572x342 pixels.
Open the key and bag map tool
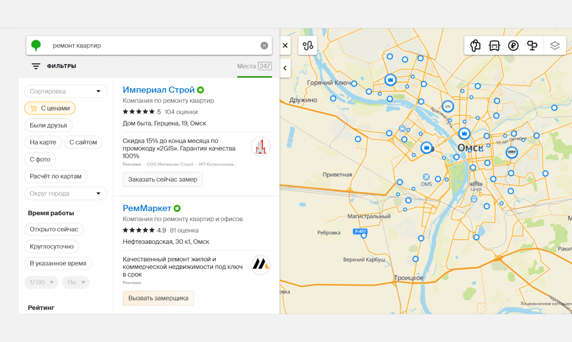[475, 45]
